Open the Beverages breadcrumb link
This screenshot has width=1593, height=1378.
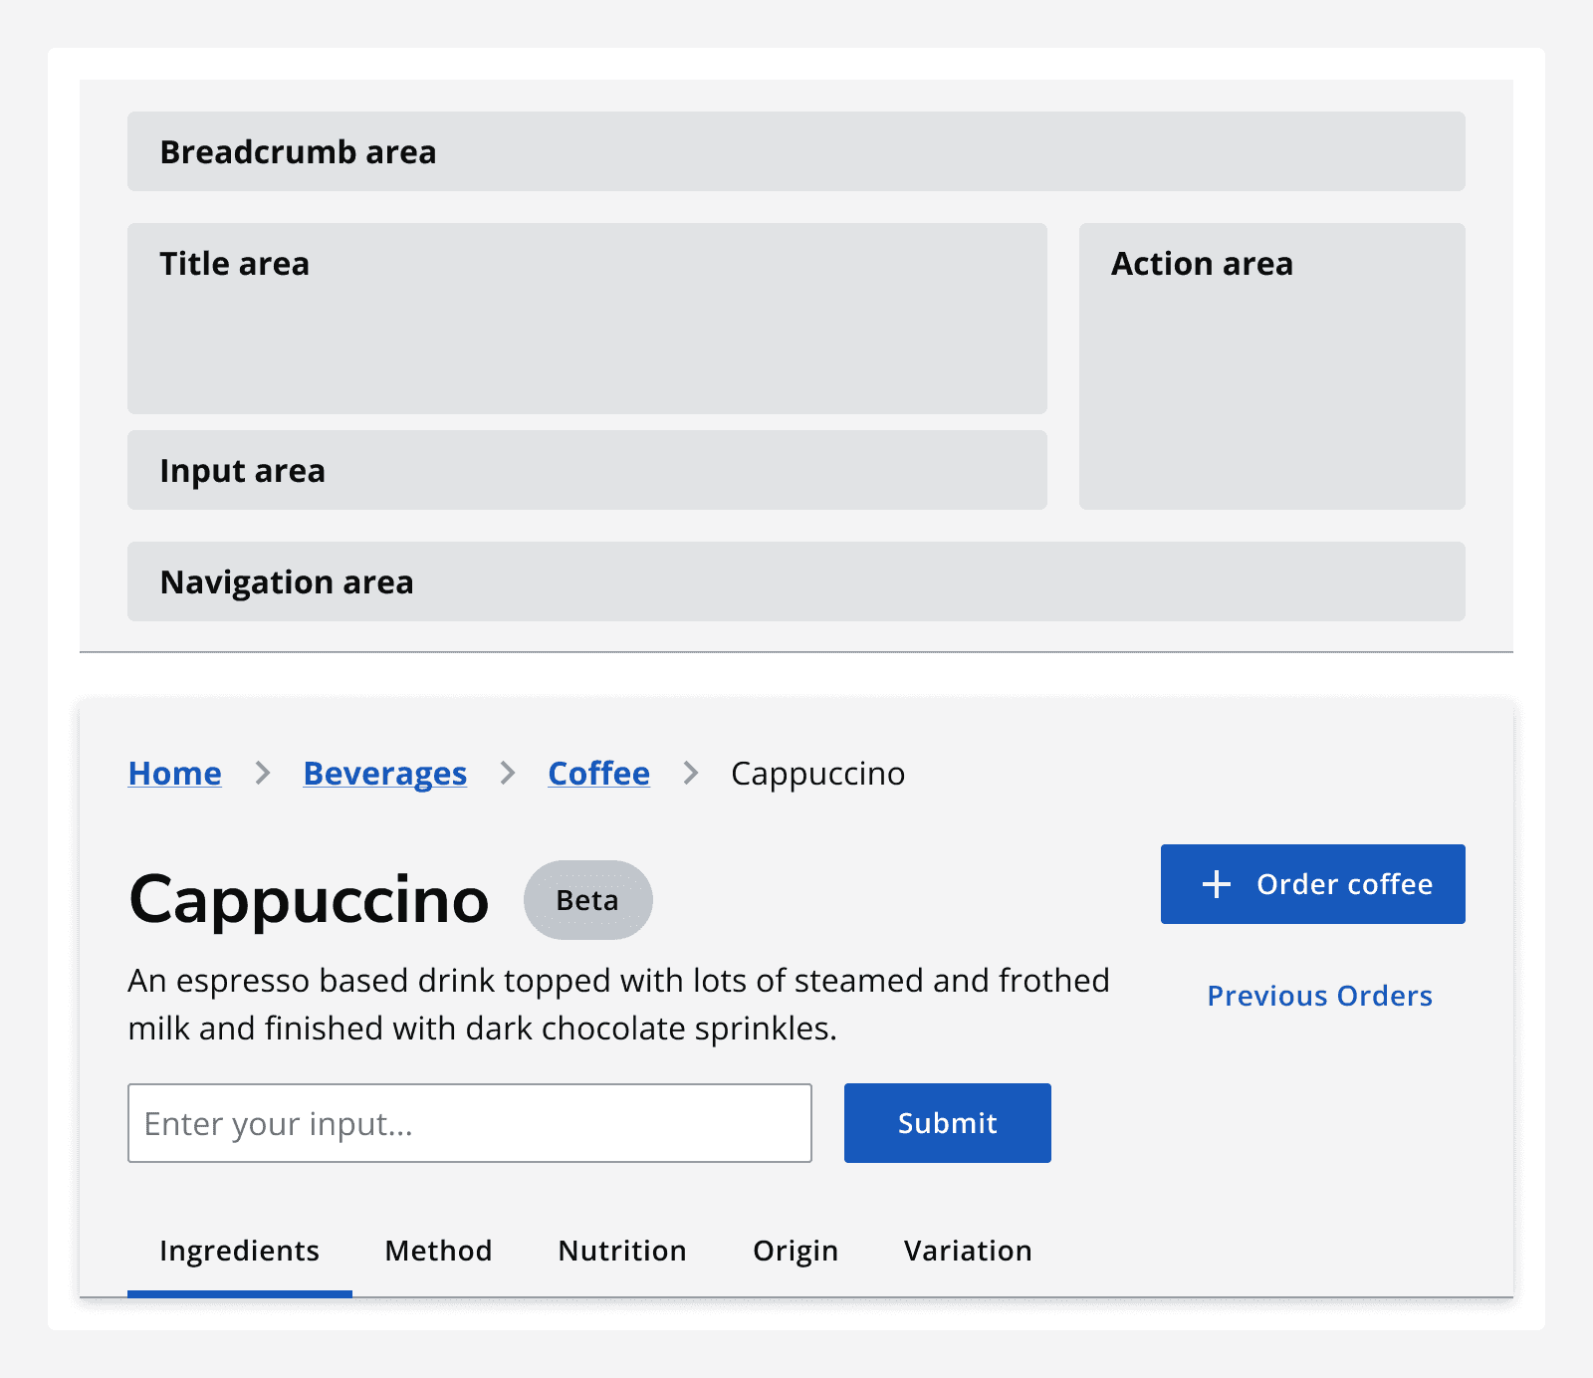coord(384,774)
